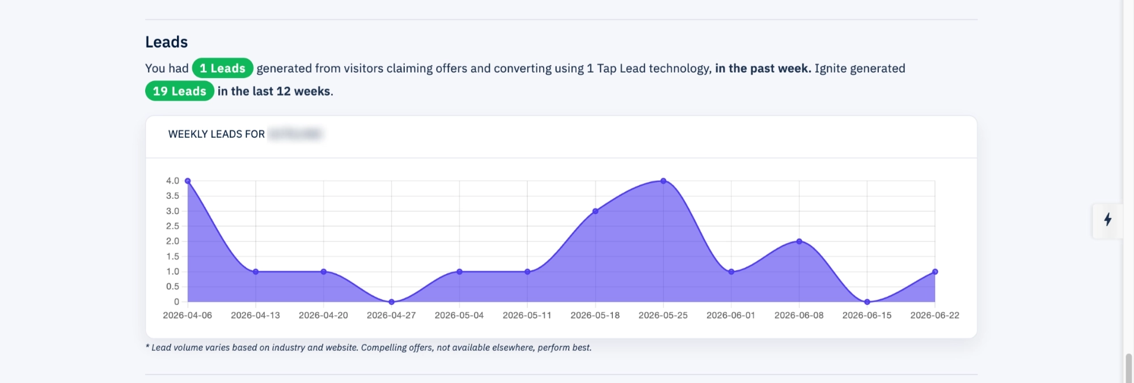Select the 2026-05-11 chart data point
This screenshot has height=383, width=1134.
tap(527, 272)
